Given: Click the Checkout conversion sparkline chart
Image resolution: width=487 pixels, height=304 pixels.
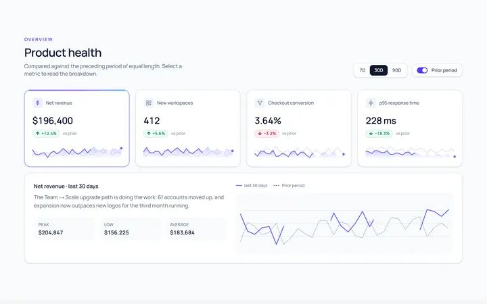Looking at the screenshot, I should pyautogui.click(x=300, y=152).
